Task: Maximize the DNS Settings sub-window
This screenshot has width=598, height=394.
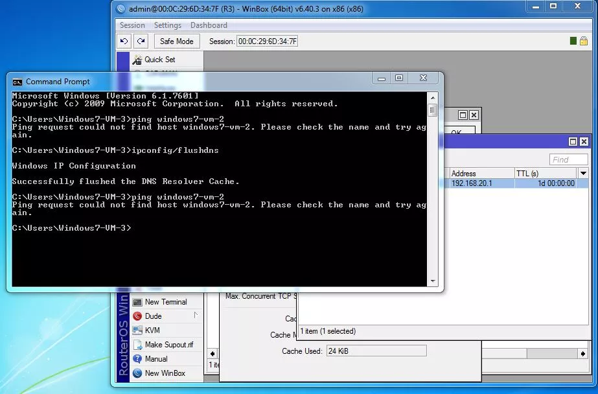Action: 463,115
